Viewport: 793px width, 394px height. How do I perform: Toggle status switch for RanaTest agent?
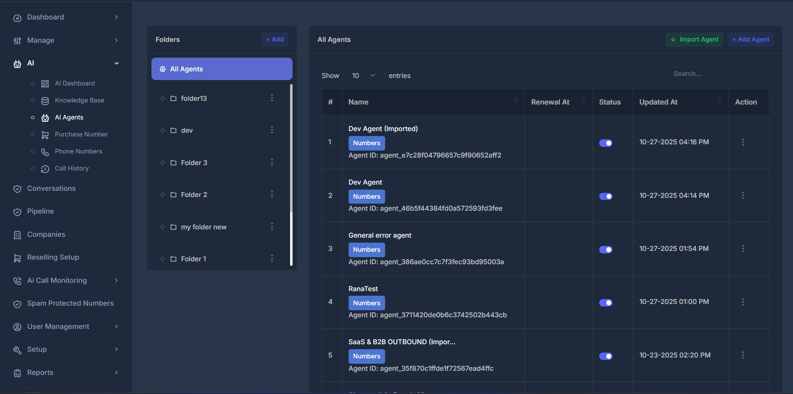point(605,303)
